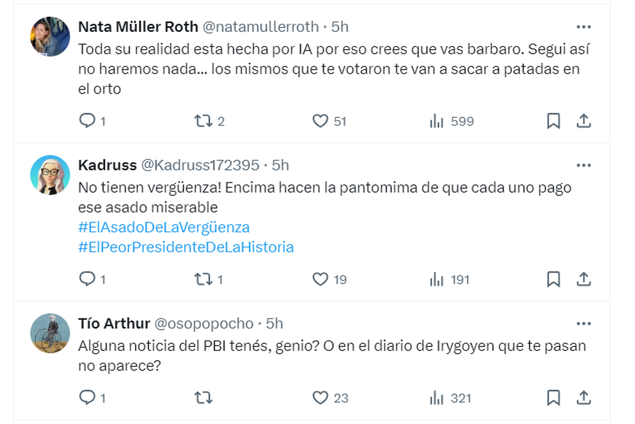Open more options on Kadruss's tweet
The width and height of the screenshot is (635, 424).
[x=583, y=165]
